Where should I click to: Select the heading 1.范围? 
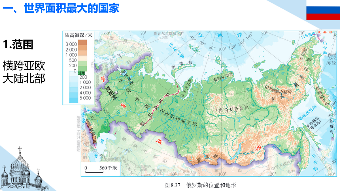[18, 44]
